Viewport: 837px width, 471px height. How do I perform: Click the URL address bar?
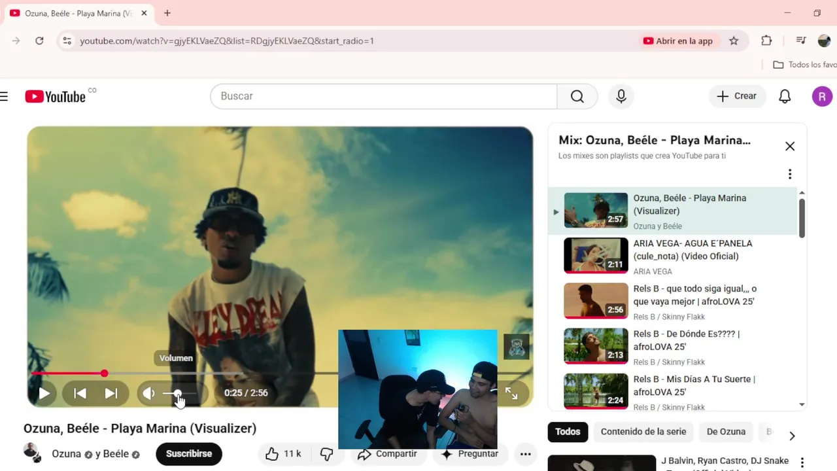tap(353, 41)
